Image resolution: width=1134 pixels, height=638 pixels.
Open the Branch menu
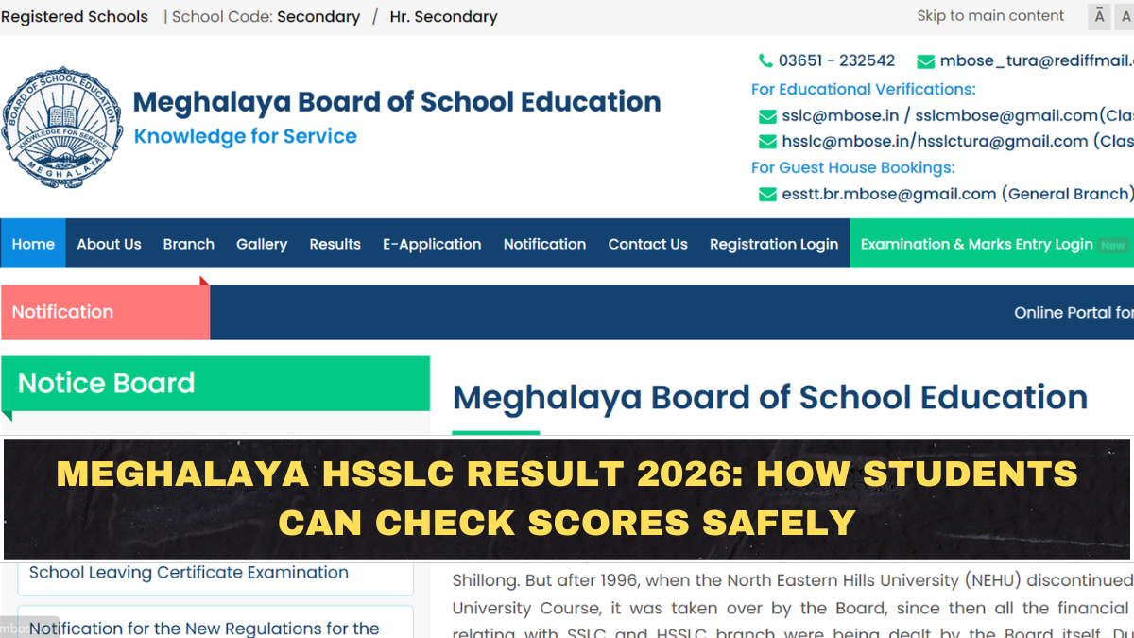189,244
